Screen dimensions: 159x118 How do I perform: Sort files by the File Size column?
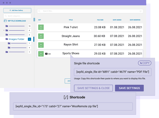(100, 20)
